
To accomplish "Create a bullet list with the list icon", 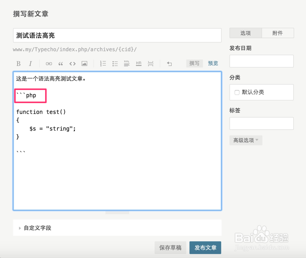I will (115, 63).
